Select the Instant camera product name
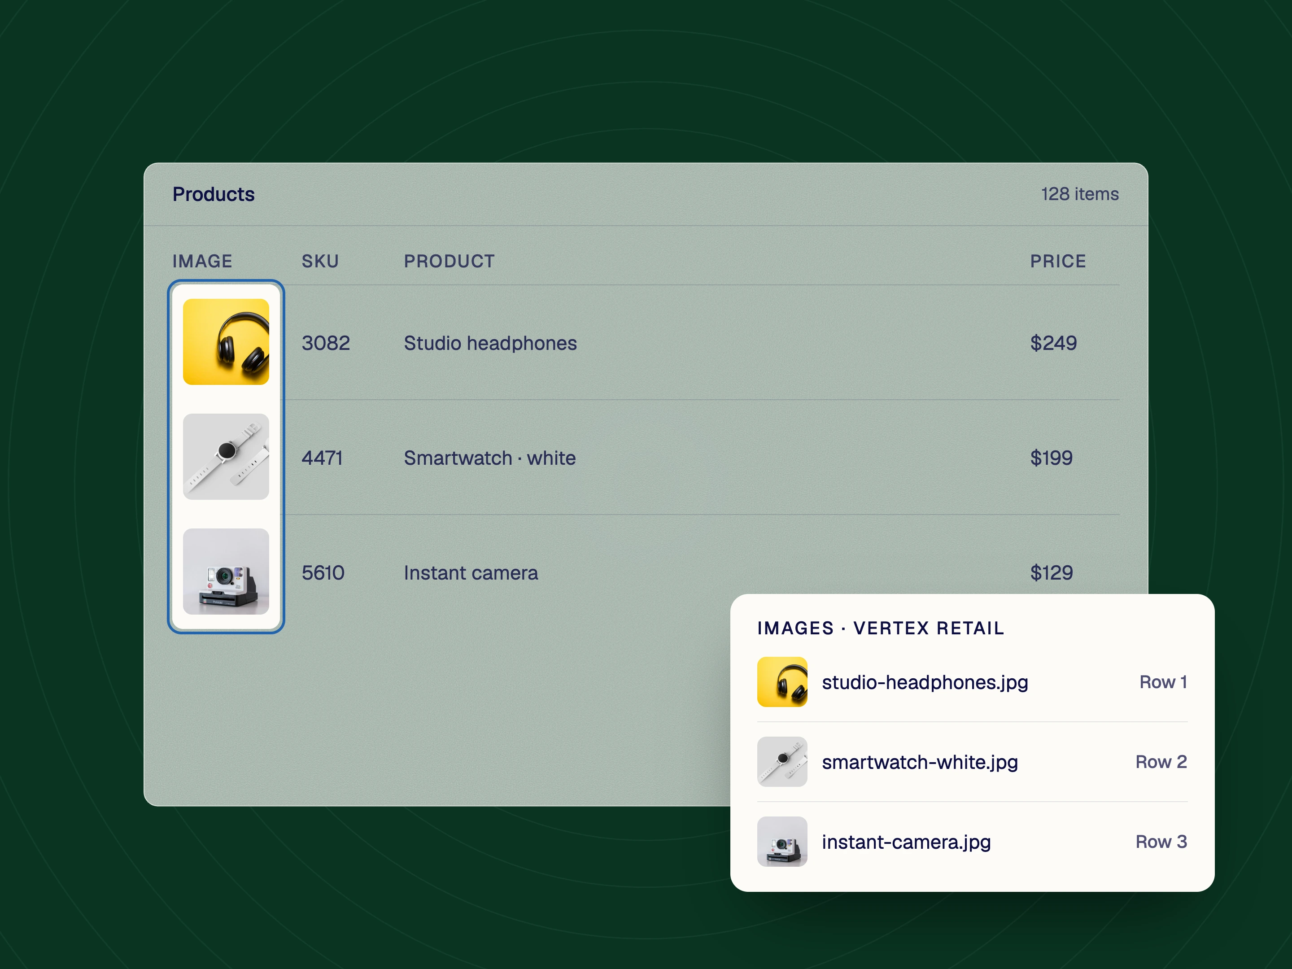This screenshot has width=1292, height=969. coord(471,572)
